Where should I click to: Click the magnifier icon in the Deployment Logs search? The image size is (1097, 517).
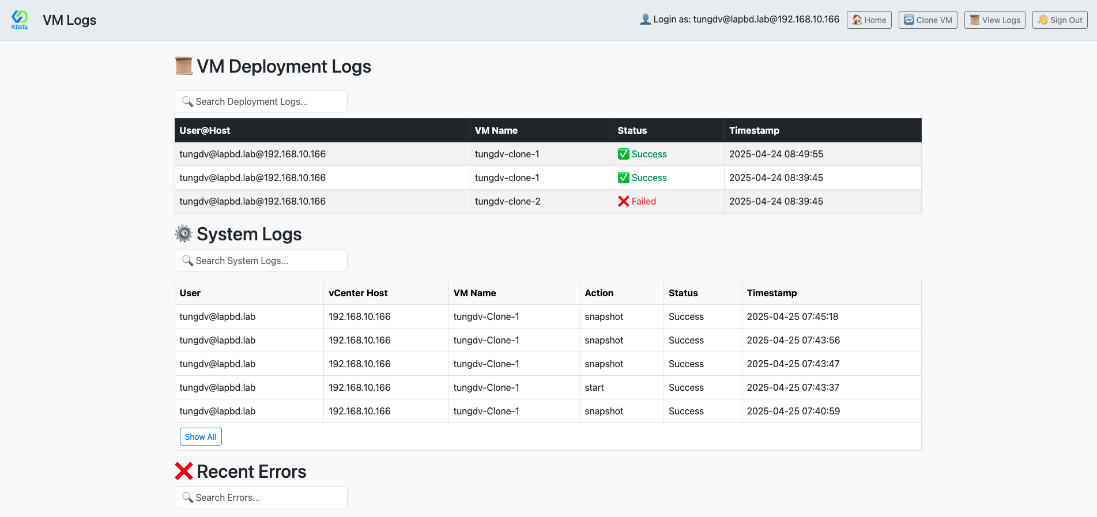click(x=187, y=101)
